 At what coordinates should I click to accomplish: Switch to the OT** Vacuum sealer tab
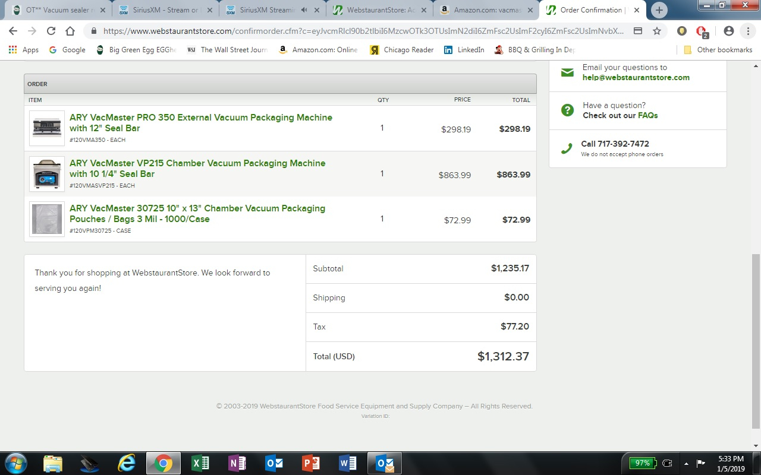pos(58,10)
